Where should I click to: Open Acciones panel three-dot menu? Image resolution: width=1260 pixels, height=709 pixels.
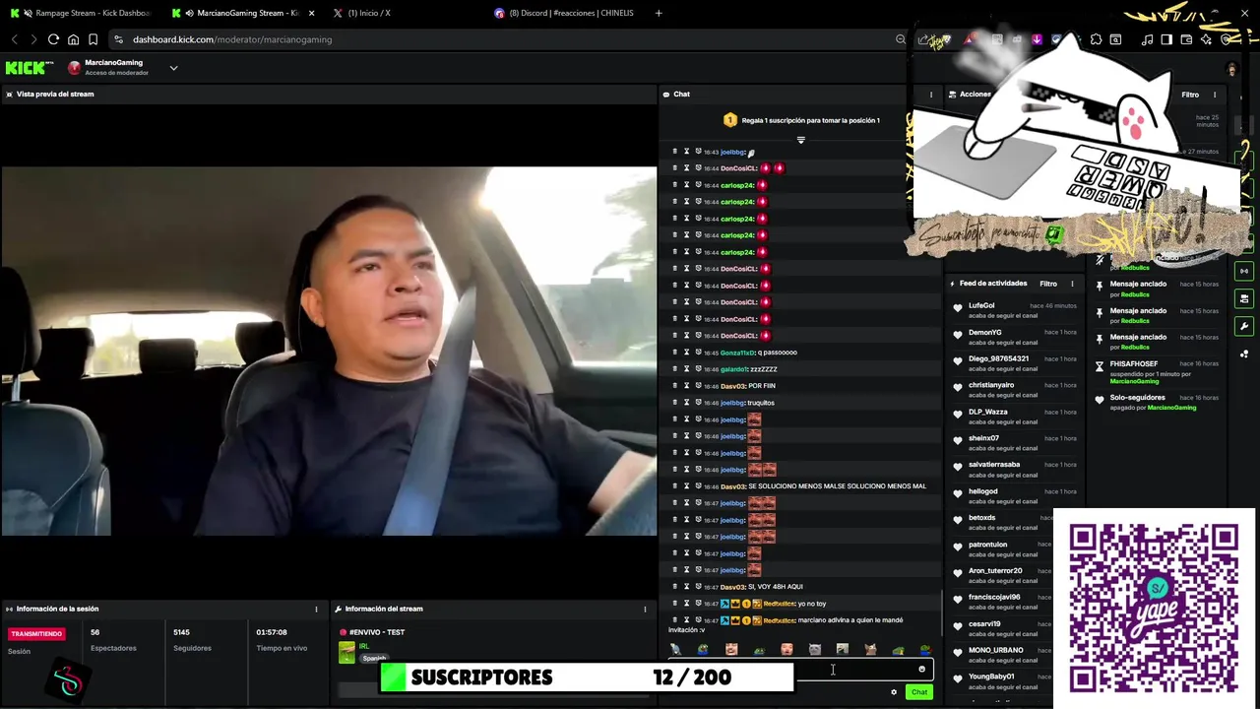coord(1215,95)
